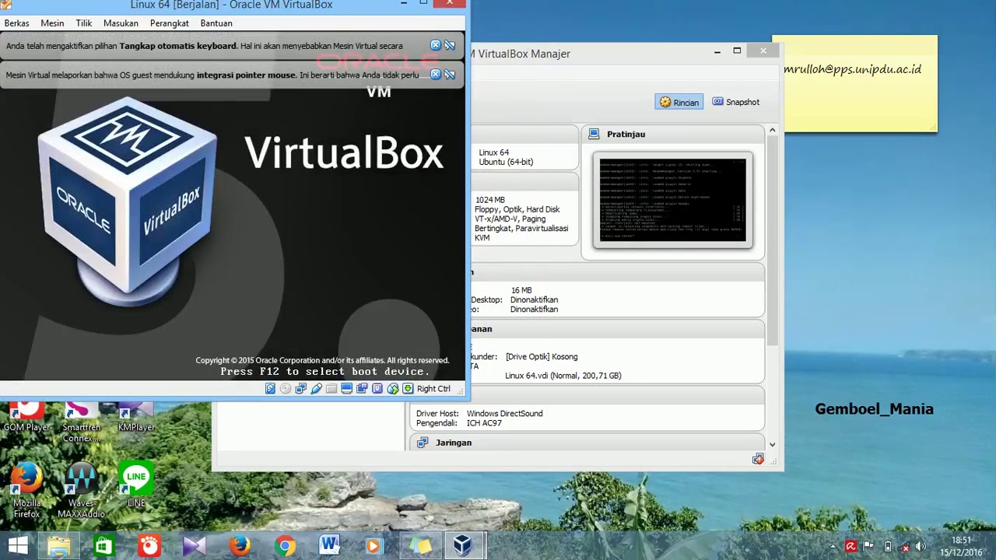The width and height of the screenshot is (996, 560).
Task: Click the video capture icon in VM status bar
Action: click(362, 389)
